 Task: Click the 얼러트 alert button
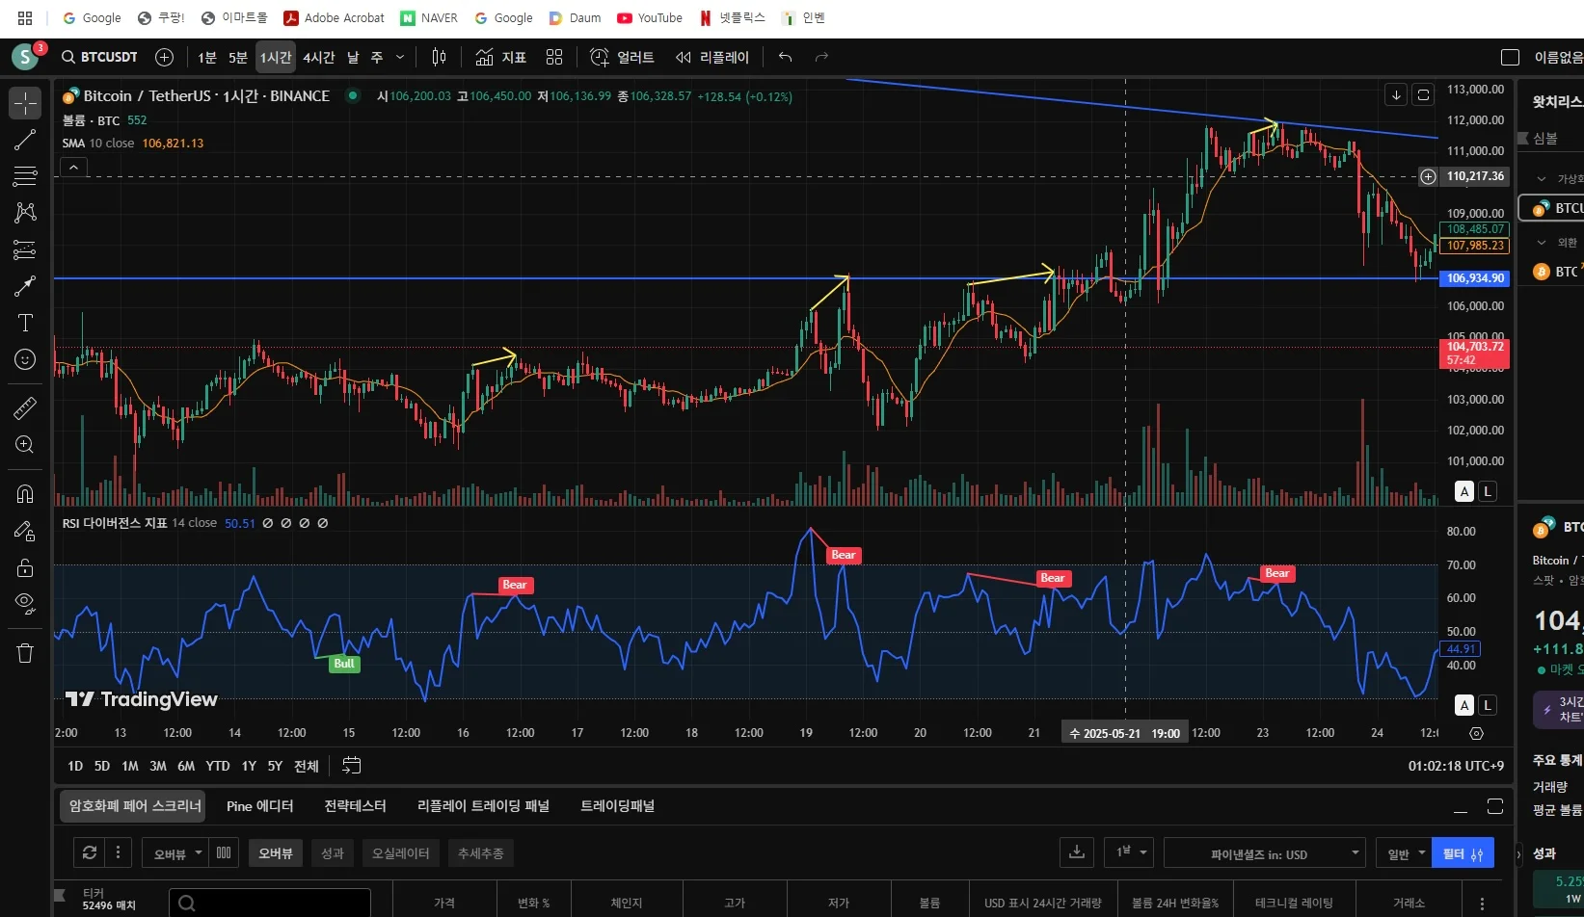point(622,58)
